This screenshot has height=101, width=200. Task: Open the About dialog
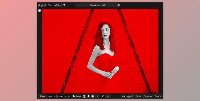point(42,96)
